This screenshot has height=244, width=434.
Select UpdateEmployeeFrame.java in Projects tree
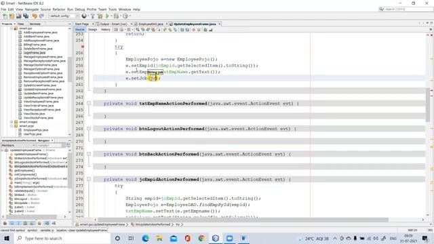(x=42, y=89)
